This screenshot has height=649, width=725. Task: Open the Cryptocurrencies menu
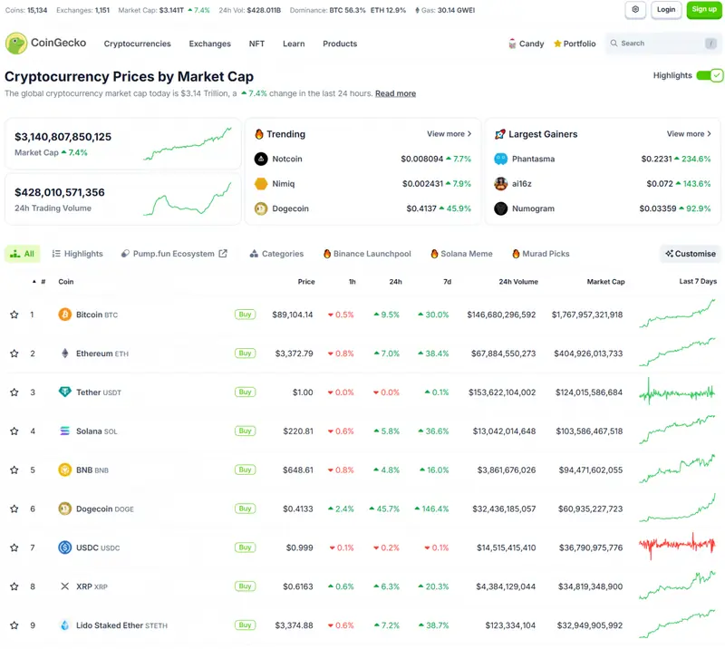(138, 44)
